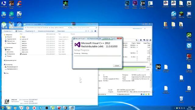The width and height of the screenshot is (195, 110).
Task: Click Записать на оптический диск toolbar item
Action: [x=46, y=31]
